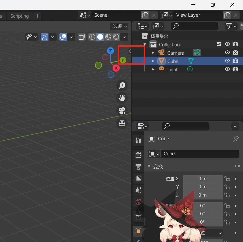
Task: Add a new workspace with plus button
Action: coord(37,16)
